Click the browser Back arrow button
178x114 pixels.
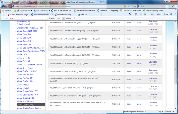pyautogui.click(x=3, y=6)
